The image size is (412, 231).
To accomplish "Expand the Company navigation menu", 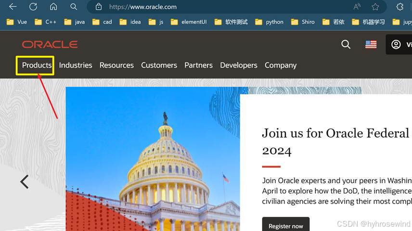I will [x=280, y=65].
